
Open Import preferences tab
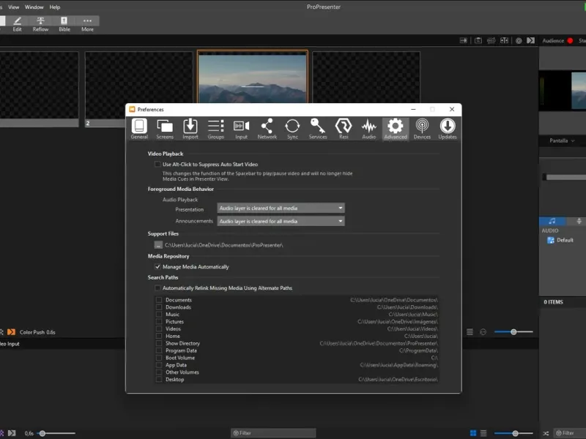coord(190,129)
